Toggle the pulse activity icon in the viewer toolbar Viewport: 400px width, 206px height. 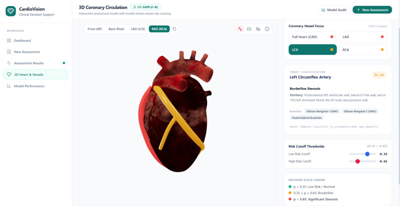point(240,29)
